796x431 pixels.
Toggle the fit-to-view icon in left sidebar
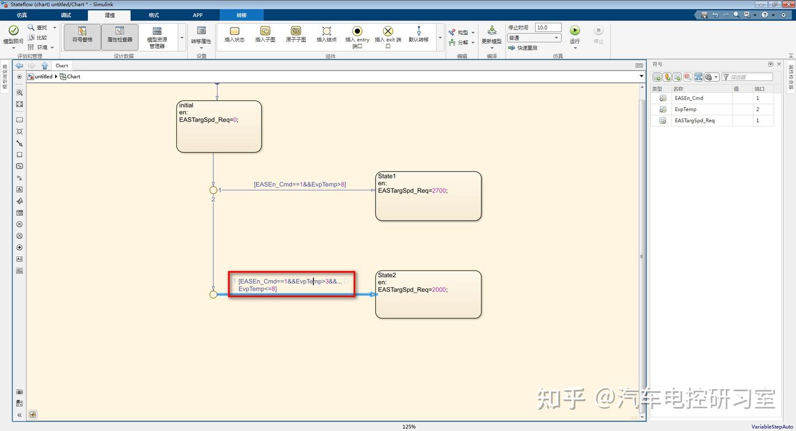(19, 104)
